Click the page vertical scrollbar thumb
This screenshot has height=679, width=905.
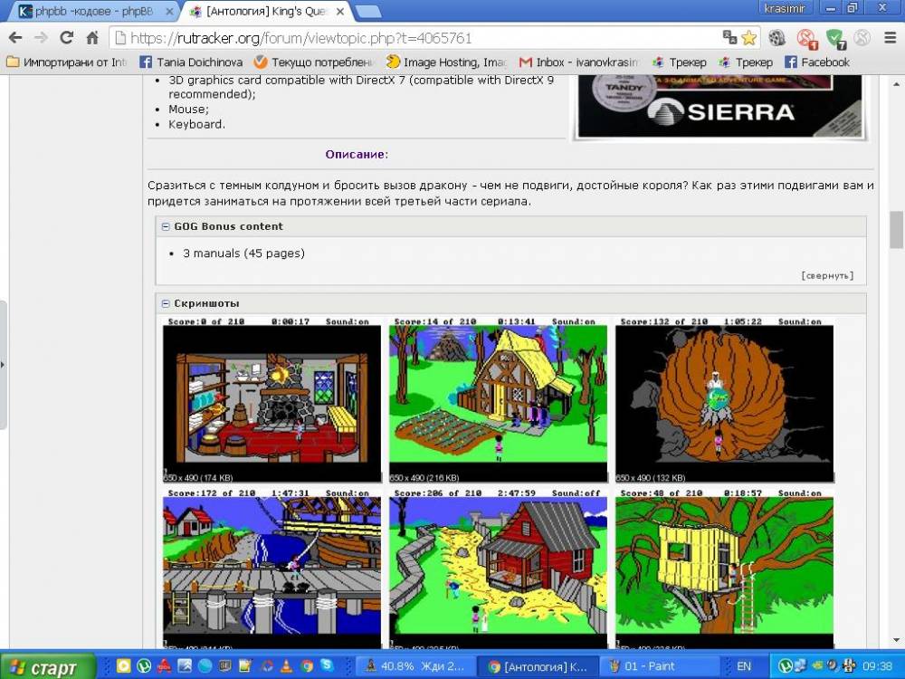coord(896,229)
